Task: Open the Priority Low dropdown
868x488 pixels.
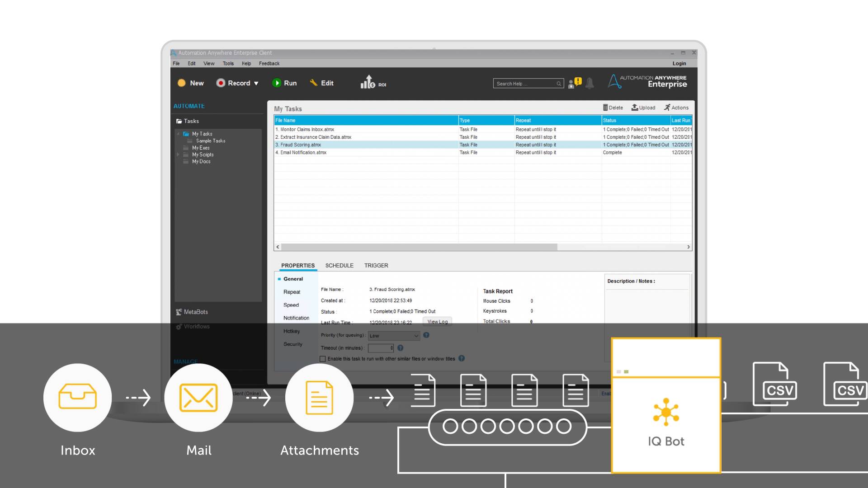Action: click(x=394, y=336)
